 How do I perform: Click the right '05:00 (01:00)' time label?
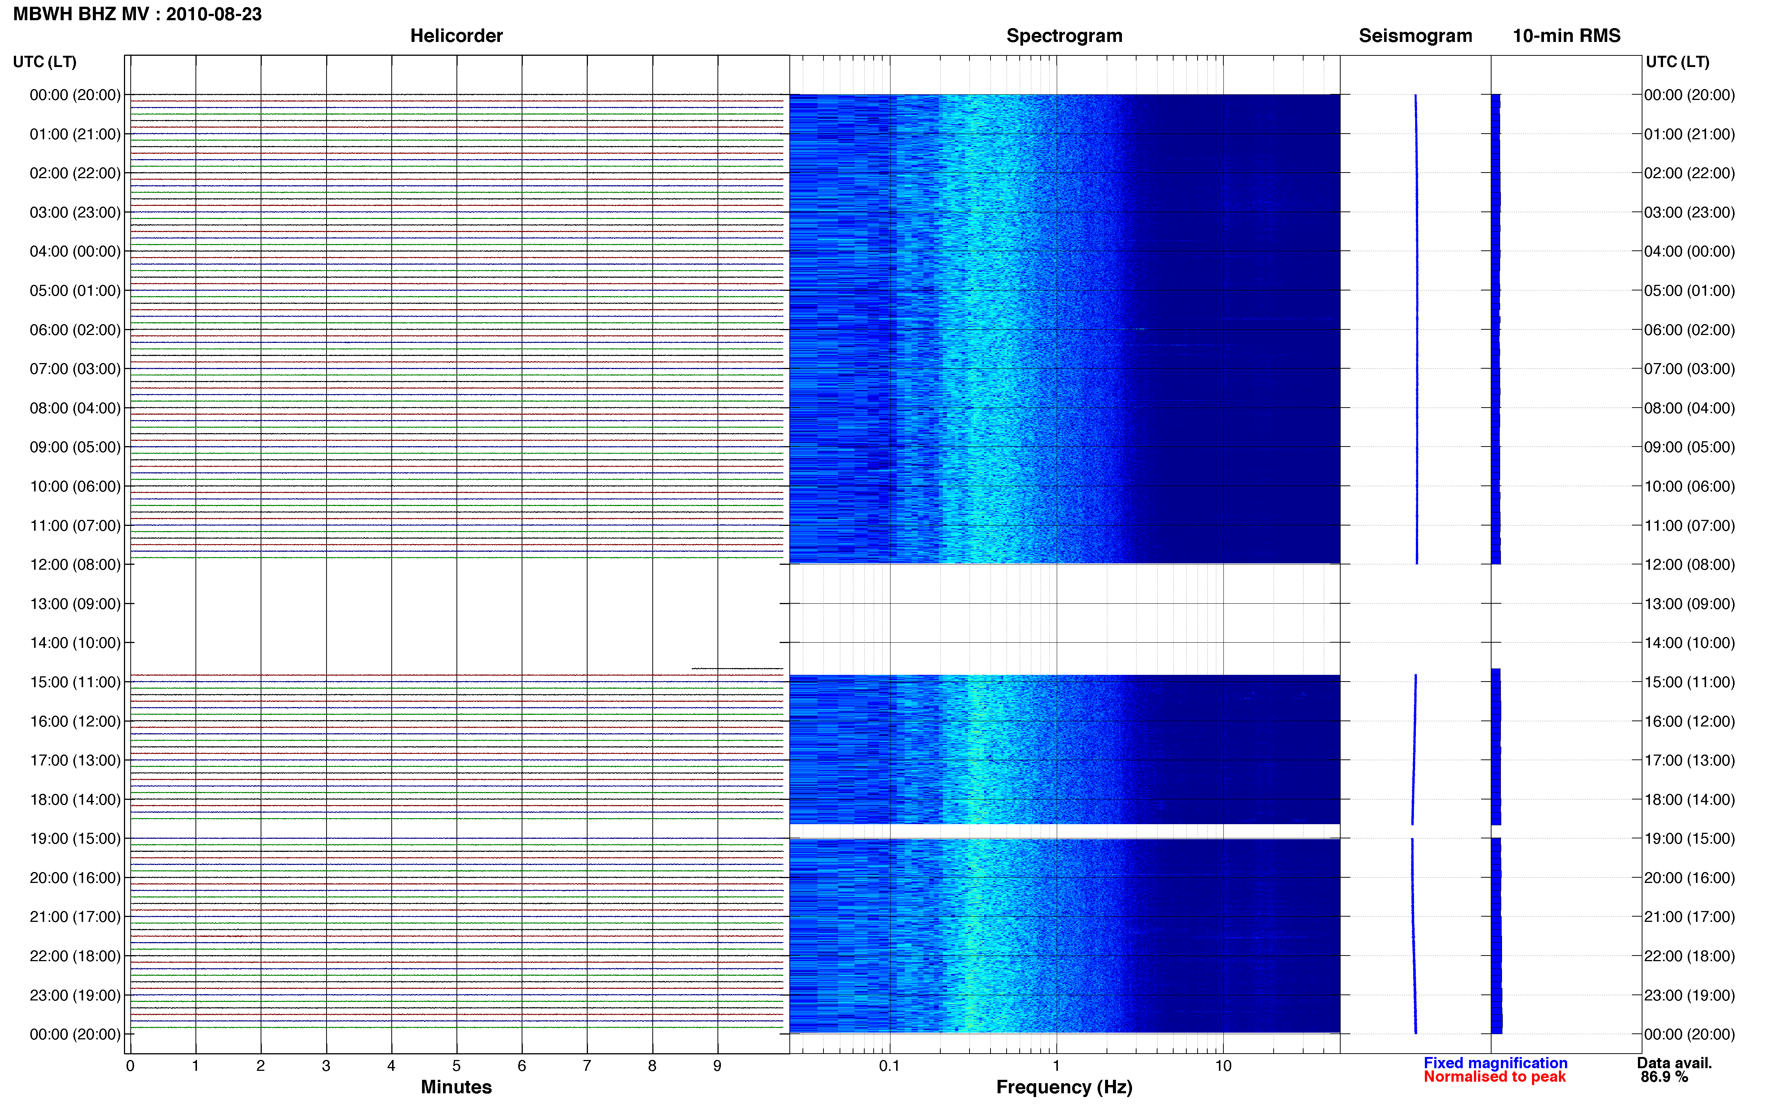pyautogui.click(x=1689, y=290)
